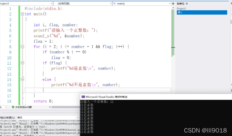Click the green check no-issues status icon
Image resolution: width=232 pixels, height=136 pixels.
(x=13, y=107)
